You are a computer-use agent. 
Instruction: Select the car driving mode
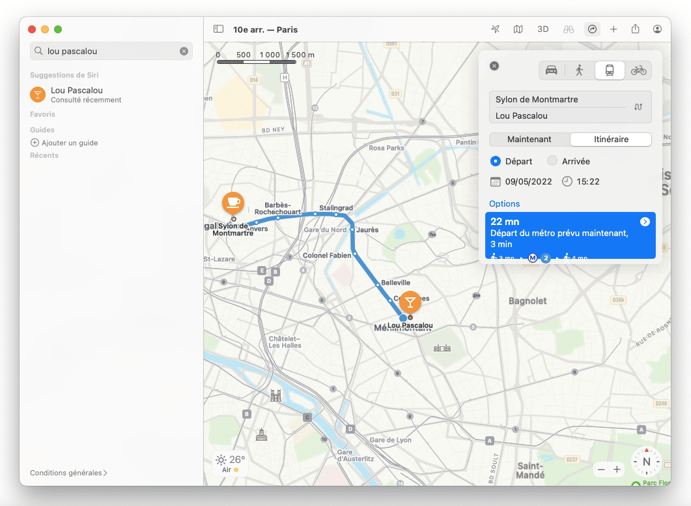[x=552, y=70]
